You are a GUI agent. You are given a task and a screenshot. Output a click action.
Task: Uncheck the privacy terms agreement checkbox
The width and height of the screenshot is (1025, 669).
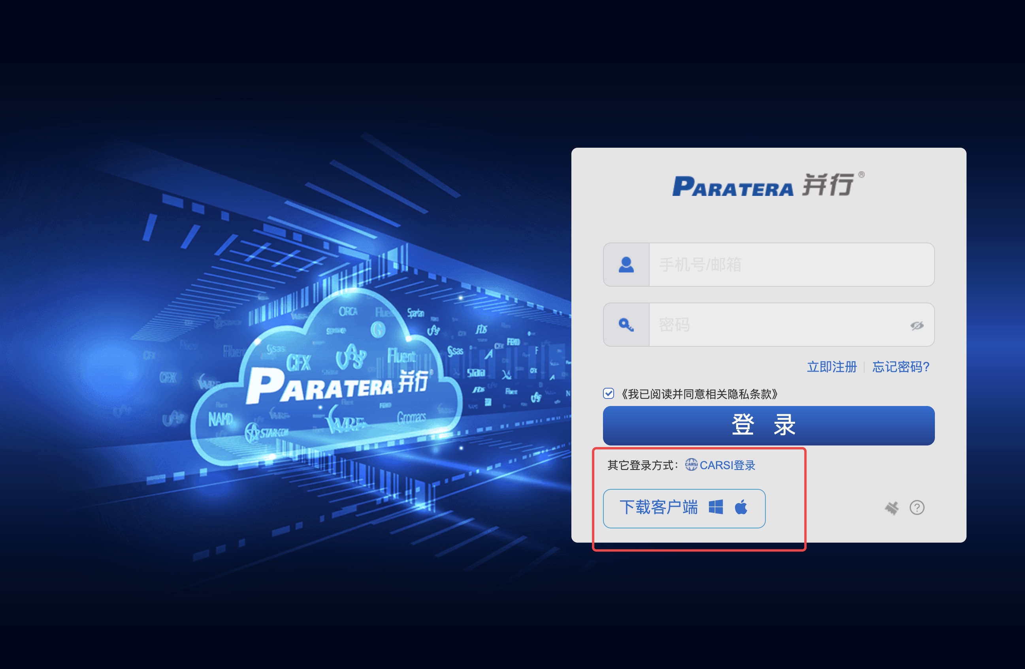point(609,393)
